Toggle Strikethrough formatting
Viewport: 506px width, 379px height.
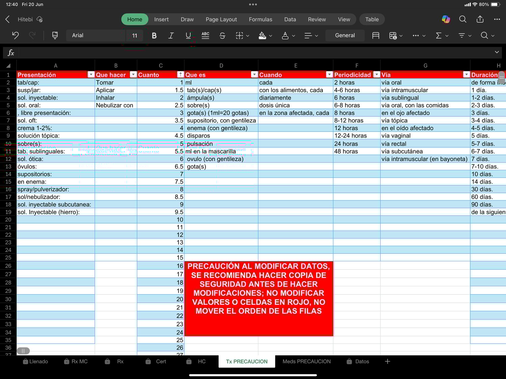point(222,35)
